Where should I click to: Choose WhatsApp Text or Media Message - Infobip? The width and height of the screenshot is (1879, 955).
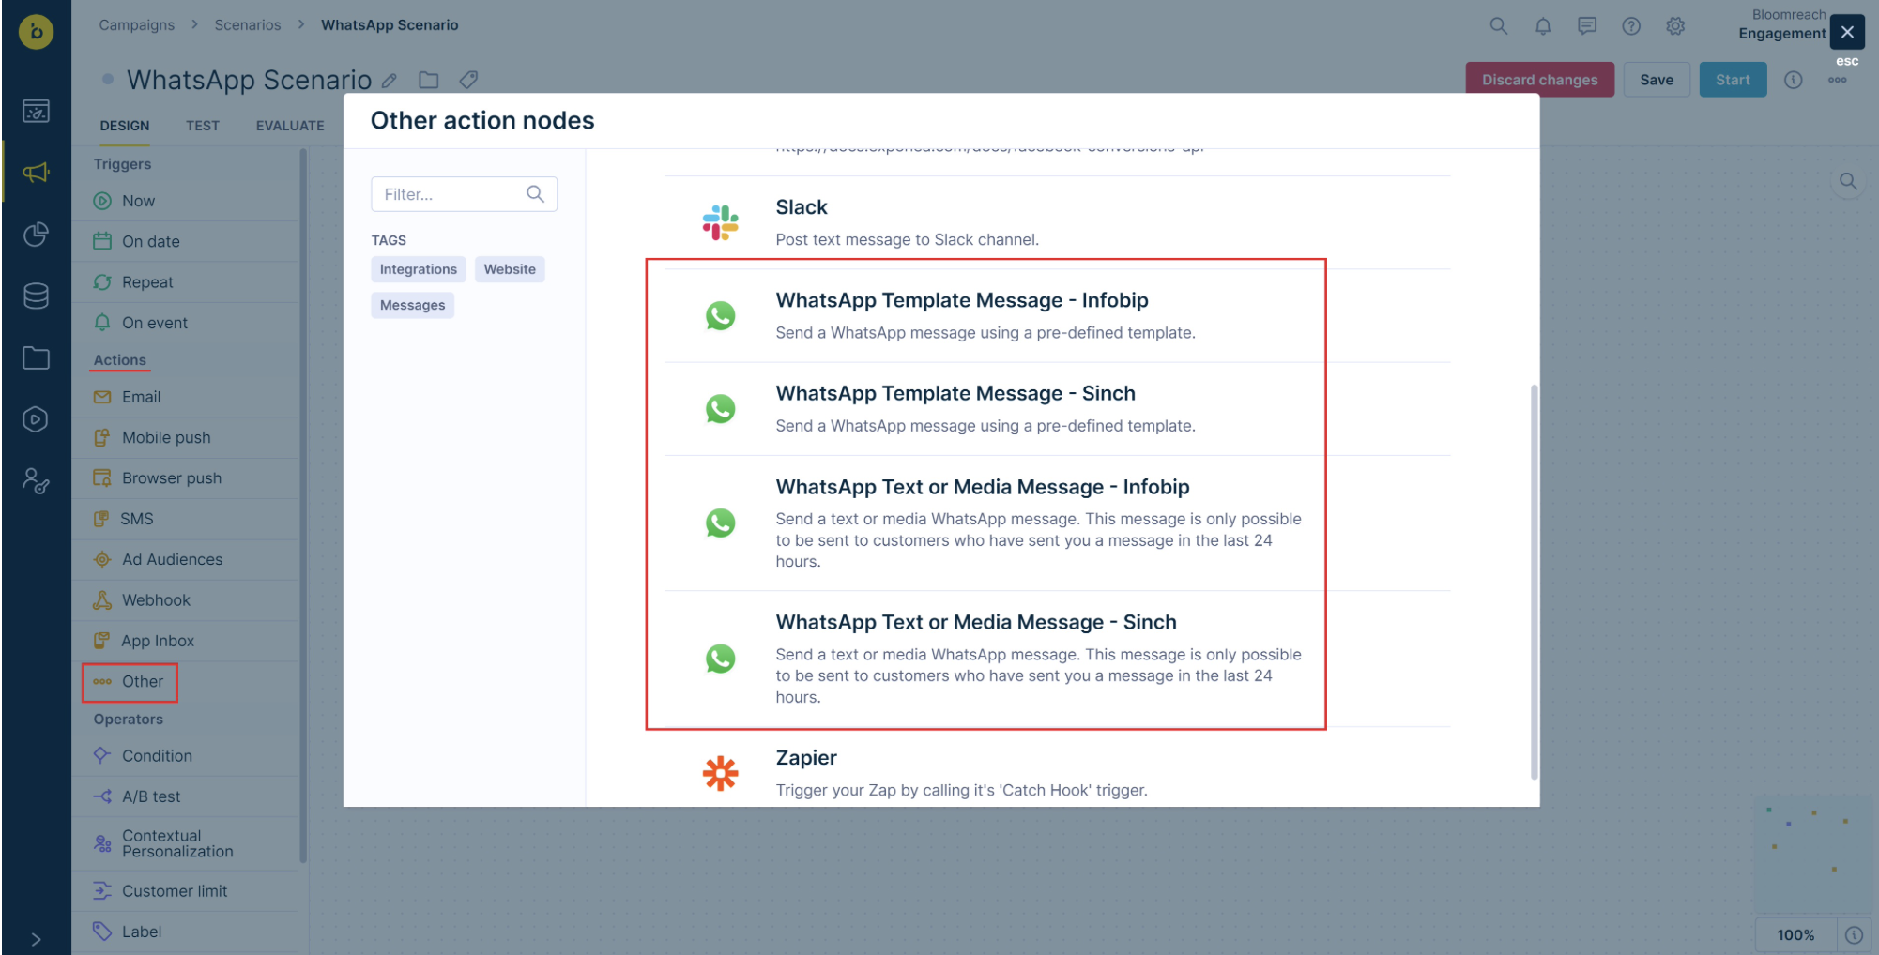(x=1057, y=523)
